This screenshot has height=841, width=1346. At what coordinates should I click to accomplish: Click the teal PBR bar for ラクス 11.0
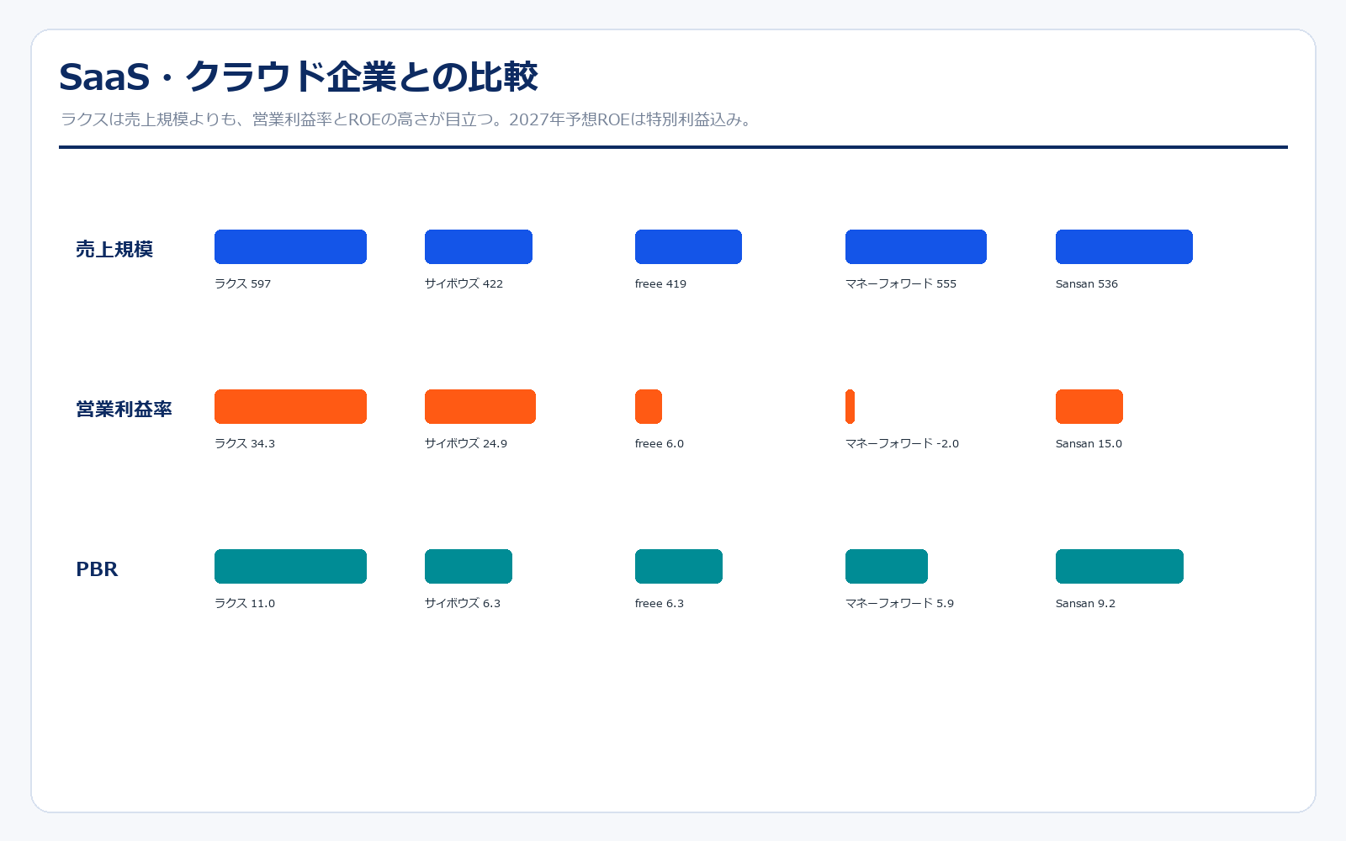[290, 566]
